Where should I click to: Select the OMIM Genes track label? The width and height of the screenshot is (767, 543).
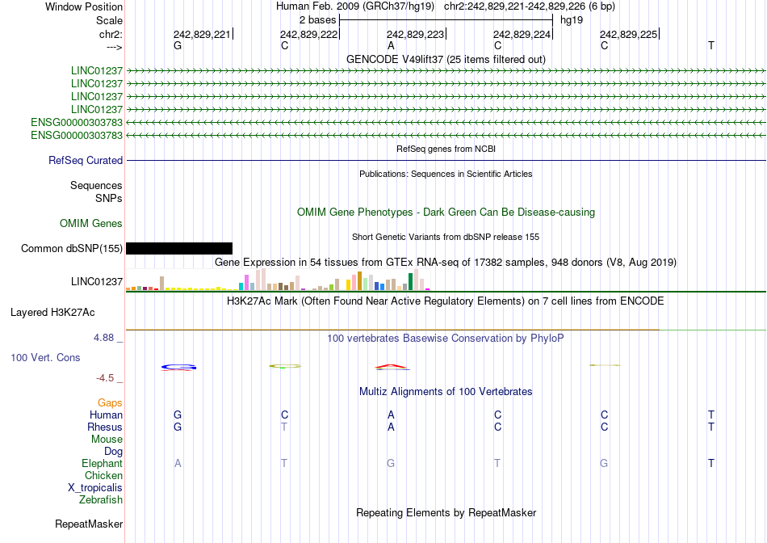tap(91, 223)
